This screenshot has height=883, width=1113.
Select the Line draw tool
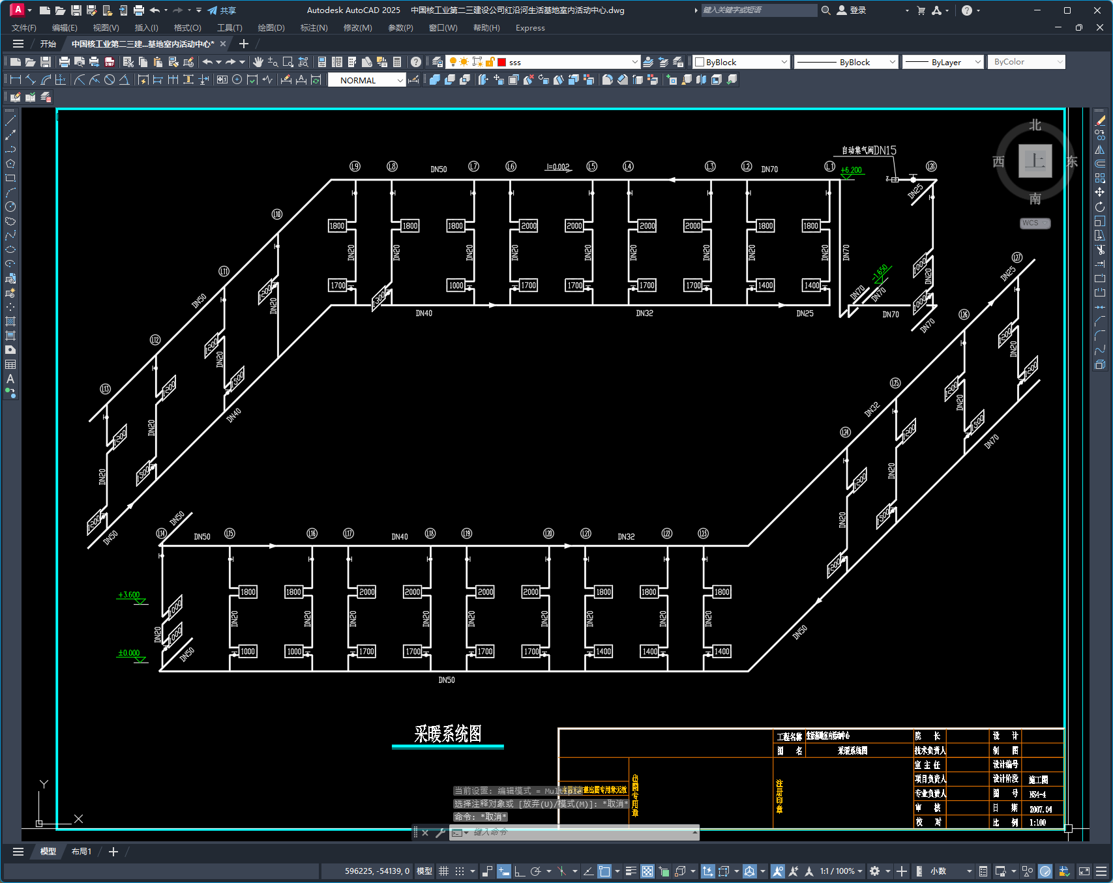tap(10, 121)
